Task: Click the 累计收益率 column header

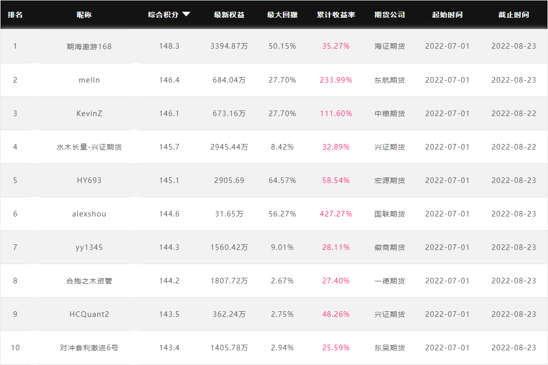Action: [336, 15]
